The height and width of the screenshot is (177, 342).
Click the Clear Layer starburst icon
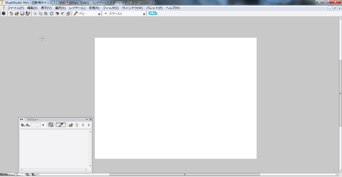(52, 13)
